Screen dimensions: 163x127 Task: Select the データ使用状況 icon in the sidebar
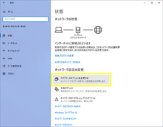[4, 66]
